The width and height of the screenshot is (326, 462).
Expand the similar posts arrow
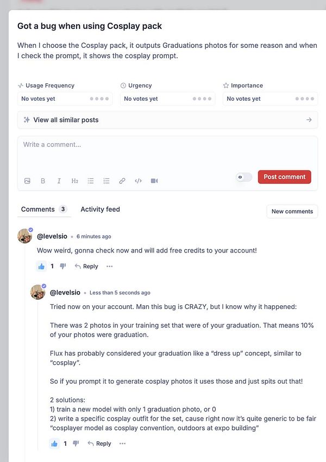tap(309, 120)
